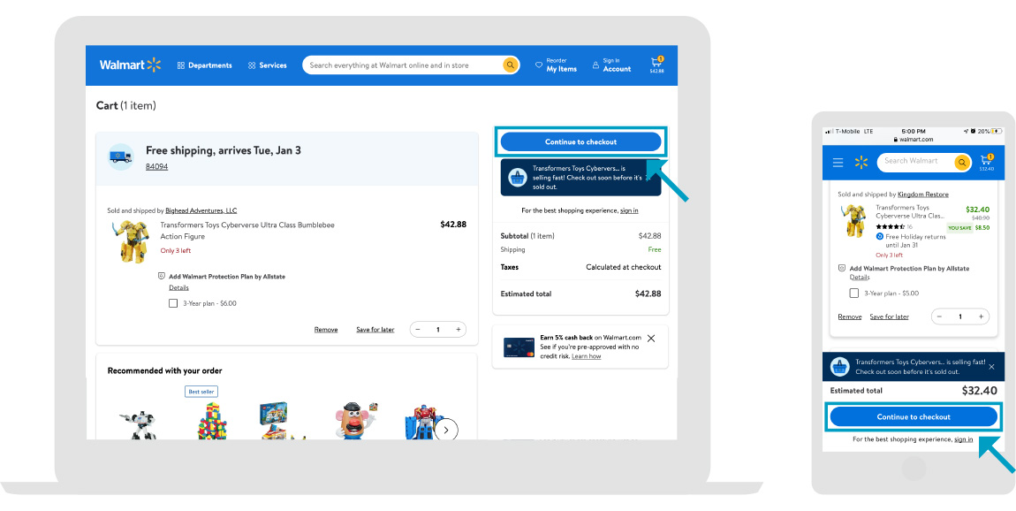Open Bumblebee action figure thumbnail on laptop

[130, 241]
